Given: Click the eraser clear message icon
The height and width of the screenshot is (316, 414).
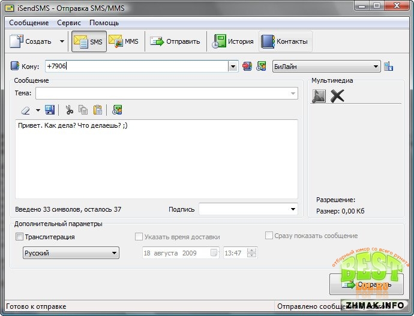Looking at the screenshot, I should [x=25, y=110].
